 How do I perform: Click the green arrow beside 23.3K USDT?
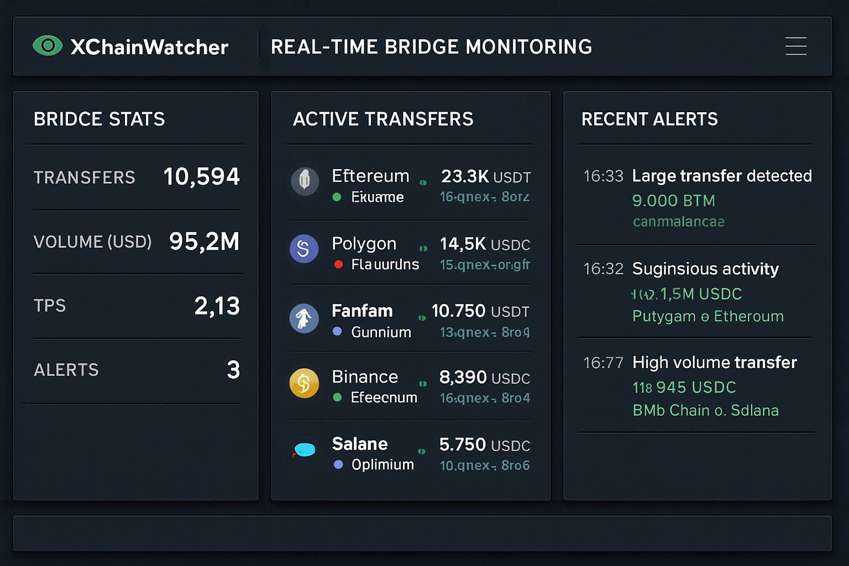tap(423, 182)
